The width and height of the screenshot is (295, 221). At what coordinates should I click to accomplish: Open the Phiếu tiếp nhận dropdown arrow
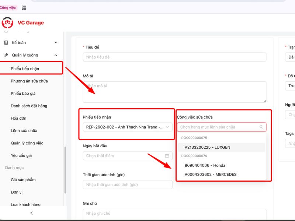click(x=167, y=127)
